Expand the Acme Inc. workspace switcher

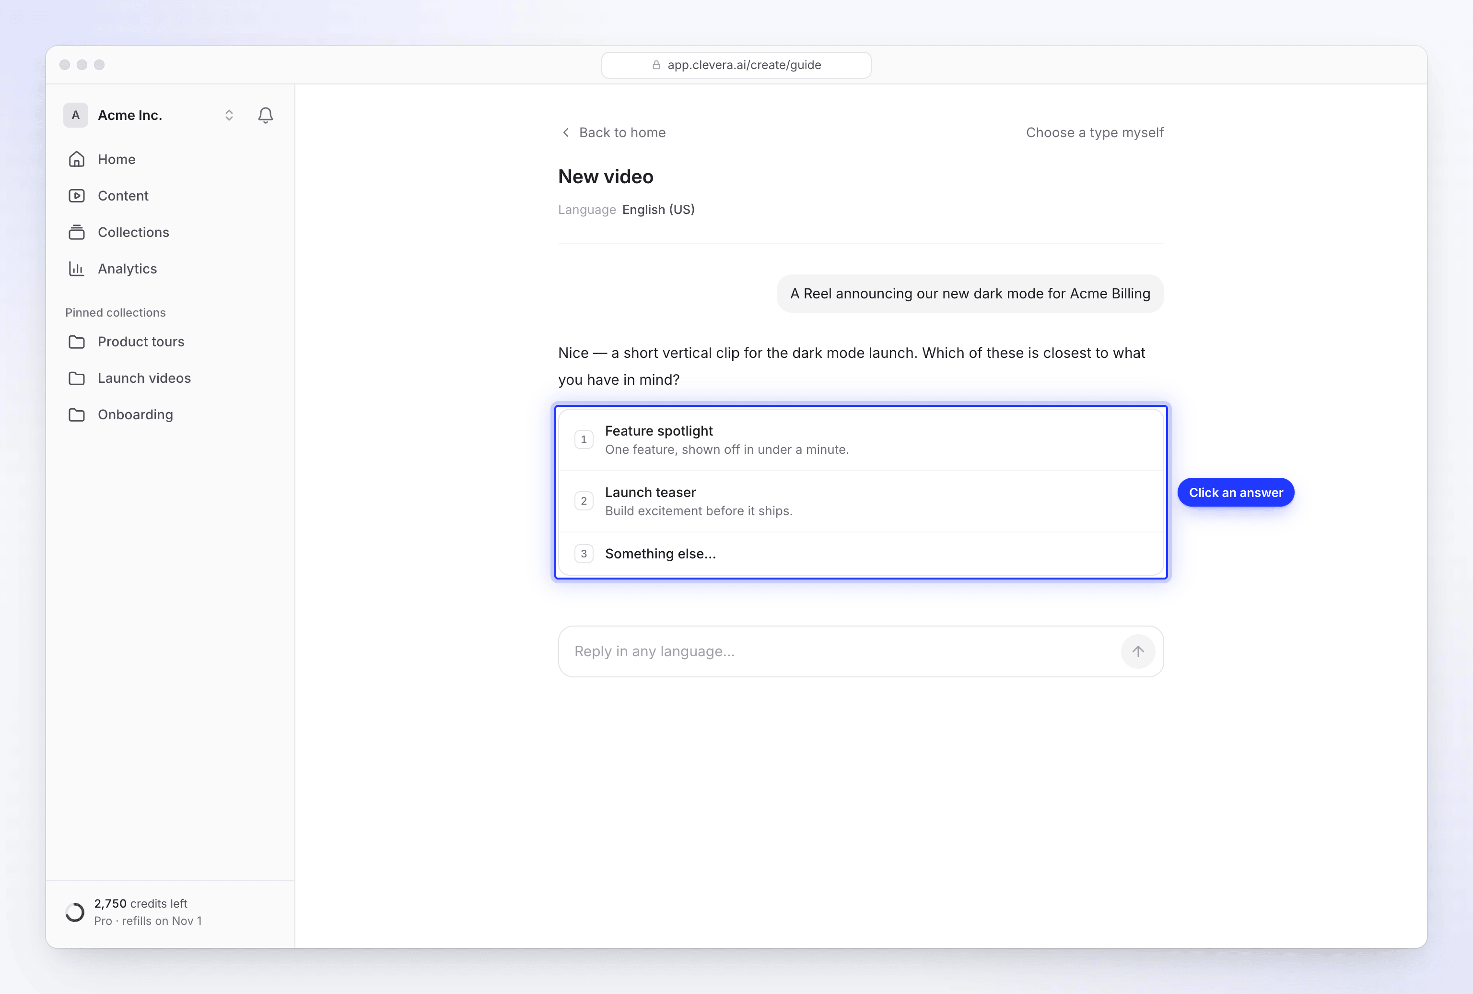pos(229,115)
